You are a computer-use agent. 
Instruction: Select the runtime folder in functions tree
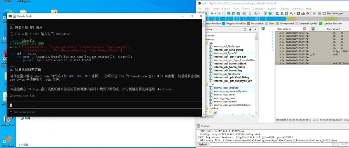[x=214, y=108]
